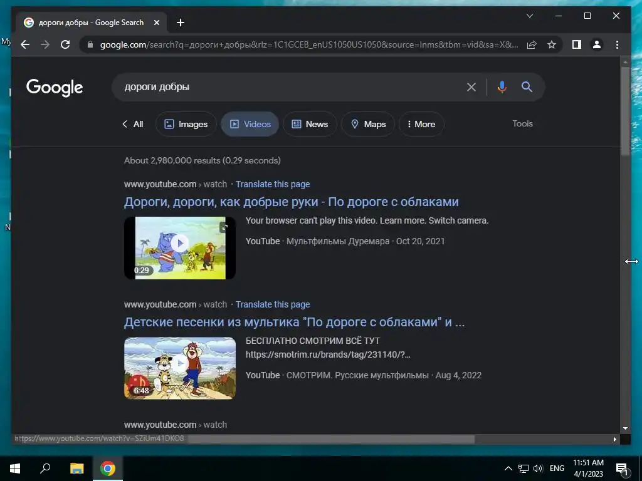Open the Chrome side panel
Image resolution: width=642 pixels, height=481 pixels.
577,44
